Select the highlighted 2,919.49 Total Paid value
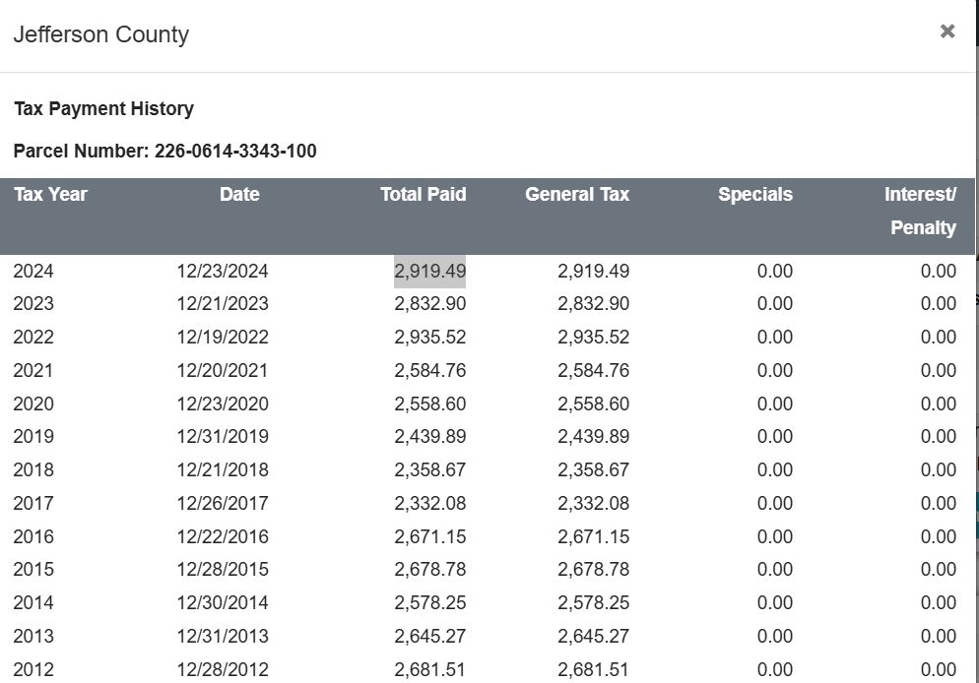Screen dimensions: 979x683 coord(430,271)
